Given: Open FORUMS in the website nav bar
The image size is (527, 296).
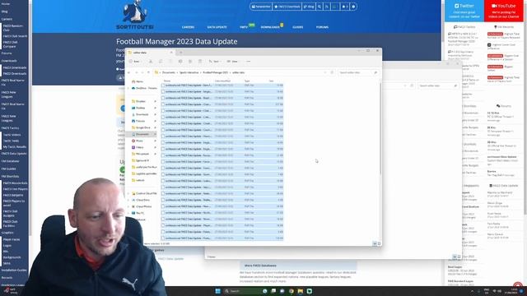Looking at the screenshot, I should (x=322, y=27).
